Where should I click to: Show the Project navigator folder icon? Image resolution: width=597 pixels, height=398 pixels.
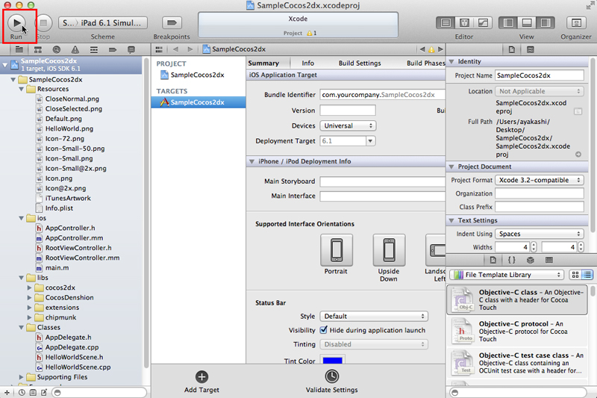pyautogui.click(x=19, y=49)
